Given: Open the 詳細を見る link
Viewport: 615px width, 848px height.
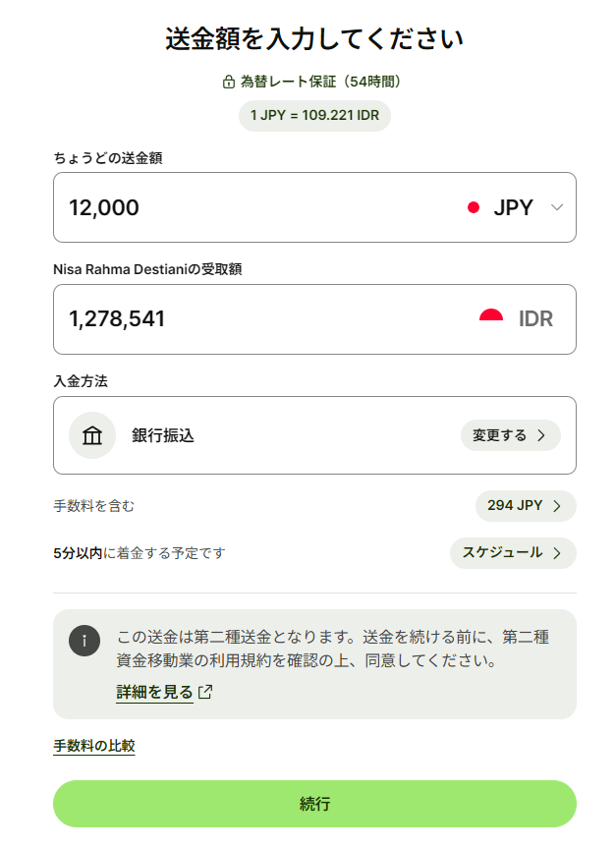Looking at the screenshot, I should click(x=154, y=692).
